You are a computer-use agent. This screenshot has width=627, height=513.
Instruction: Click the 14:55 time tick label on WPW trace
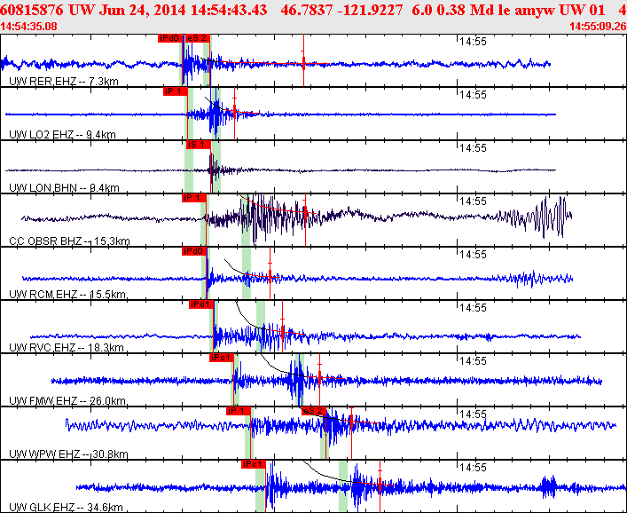[x=473, y=414]
